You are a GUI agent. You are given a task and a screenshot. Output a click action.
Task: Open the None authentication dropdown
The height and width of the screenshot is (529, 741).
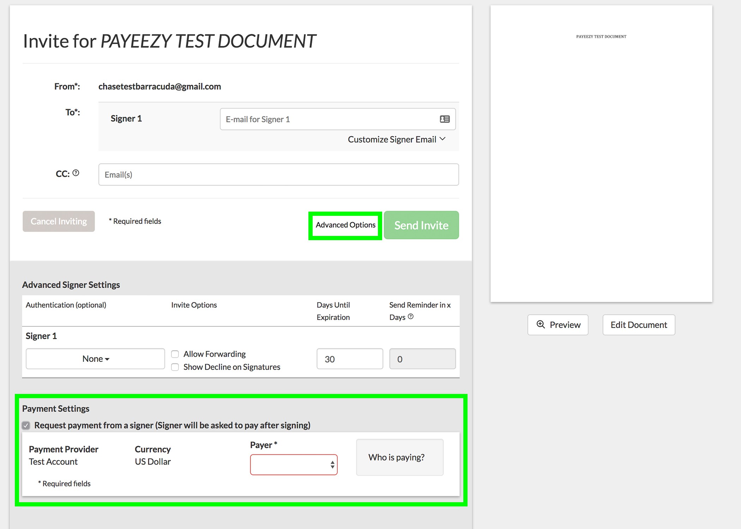click(x=95, y=359)
